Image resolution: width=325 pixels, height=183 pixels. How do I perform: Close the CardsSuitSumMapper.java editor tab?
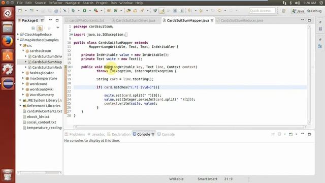point(212,20)
